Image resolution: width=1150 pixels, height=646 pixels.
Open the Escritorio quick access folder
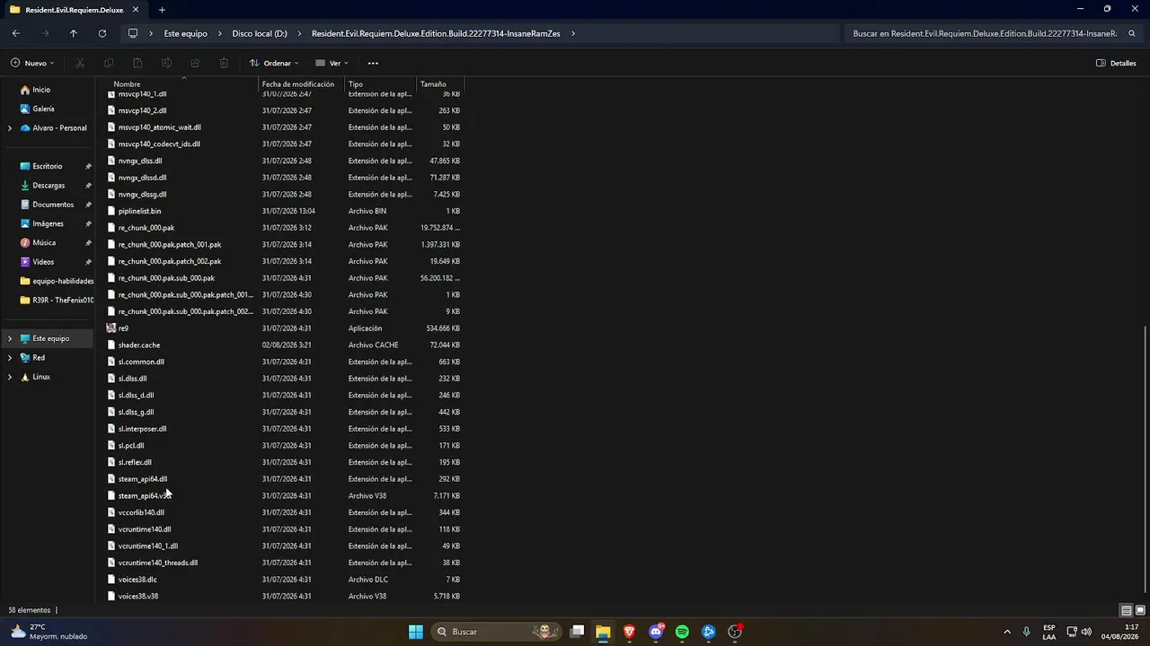pyautogui.click(x=48, y=166)
